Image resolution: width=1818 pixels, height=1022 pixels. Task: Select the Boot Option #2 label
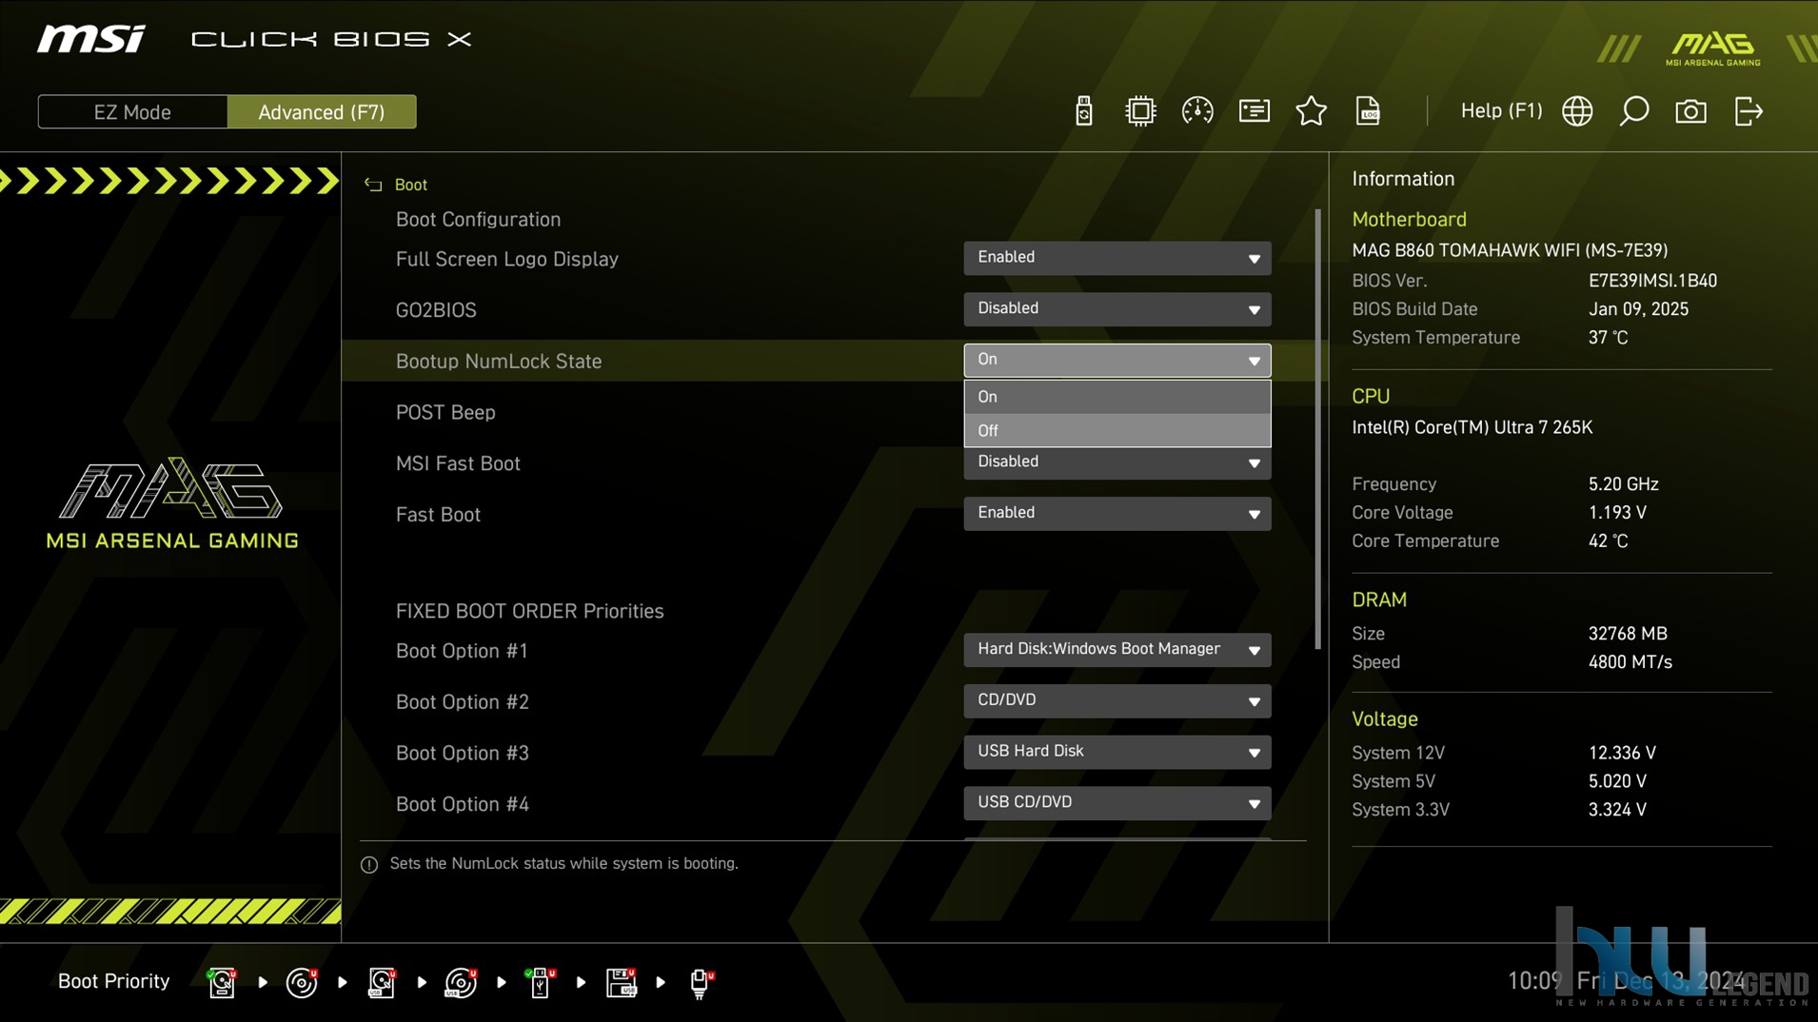click(x=462, y=702)
